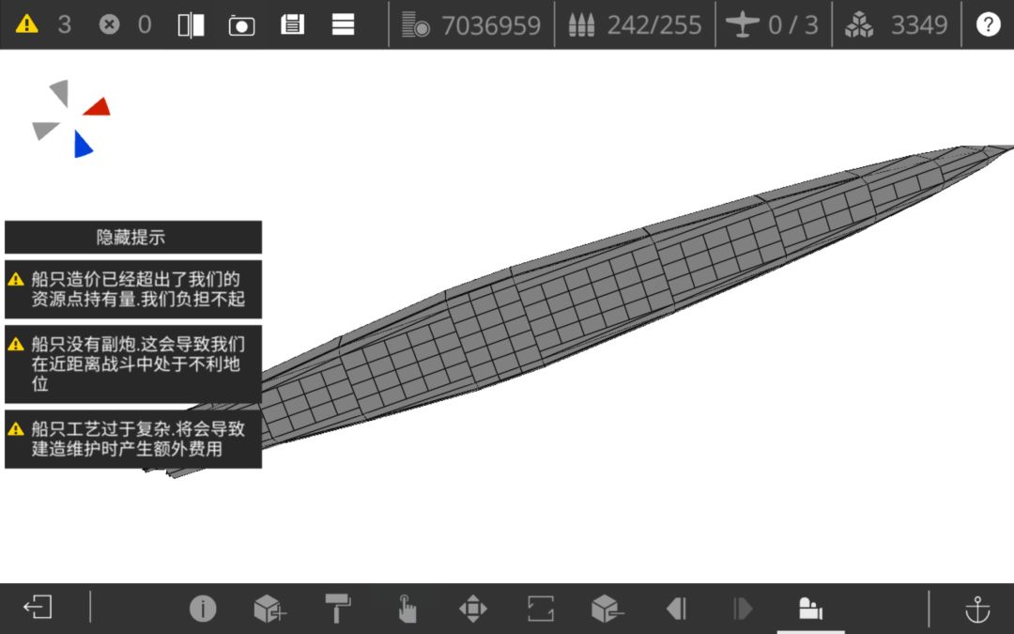Select the ship too complex warning

[133, 439]
